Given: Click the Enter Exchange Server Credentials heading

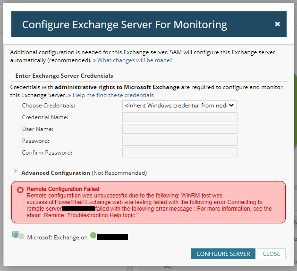Looking at the screenshot, I should click(x=64, y=75).
